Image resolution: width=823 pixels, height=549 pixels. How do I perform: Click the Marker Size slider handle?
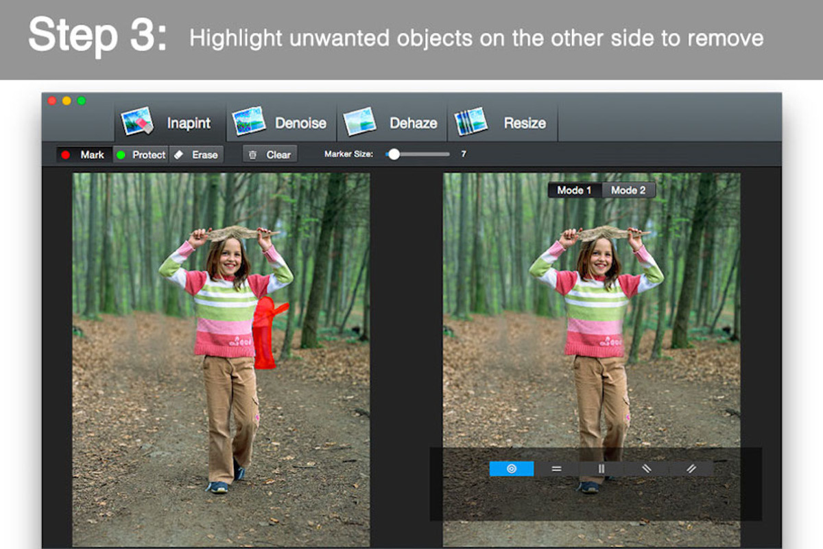(x=394, y=154)
